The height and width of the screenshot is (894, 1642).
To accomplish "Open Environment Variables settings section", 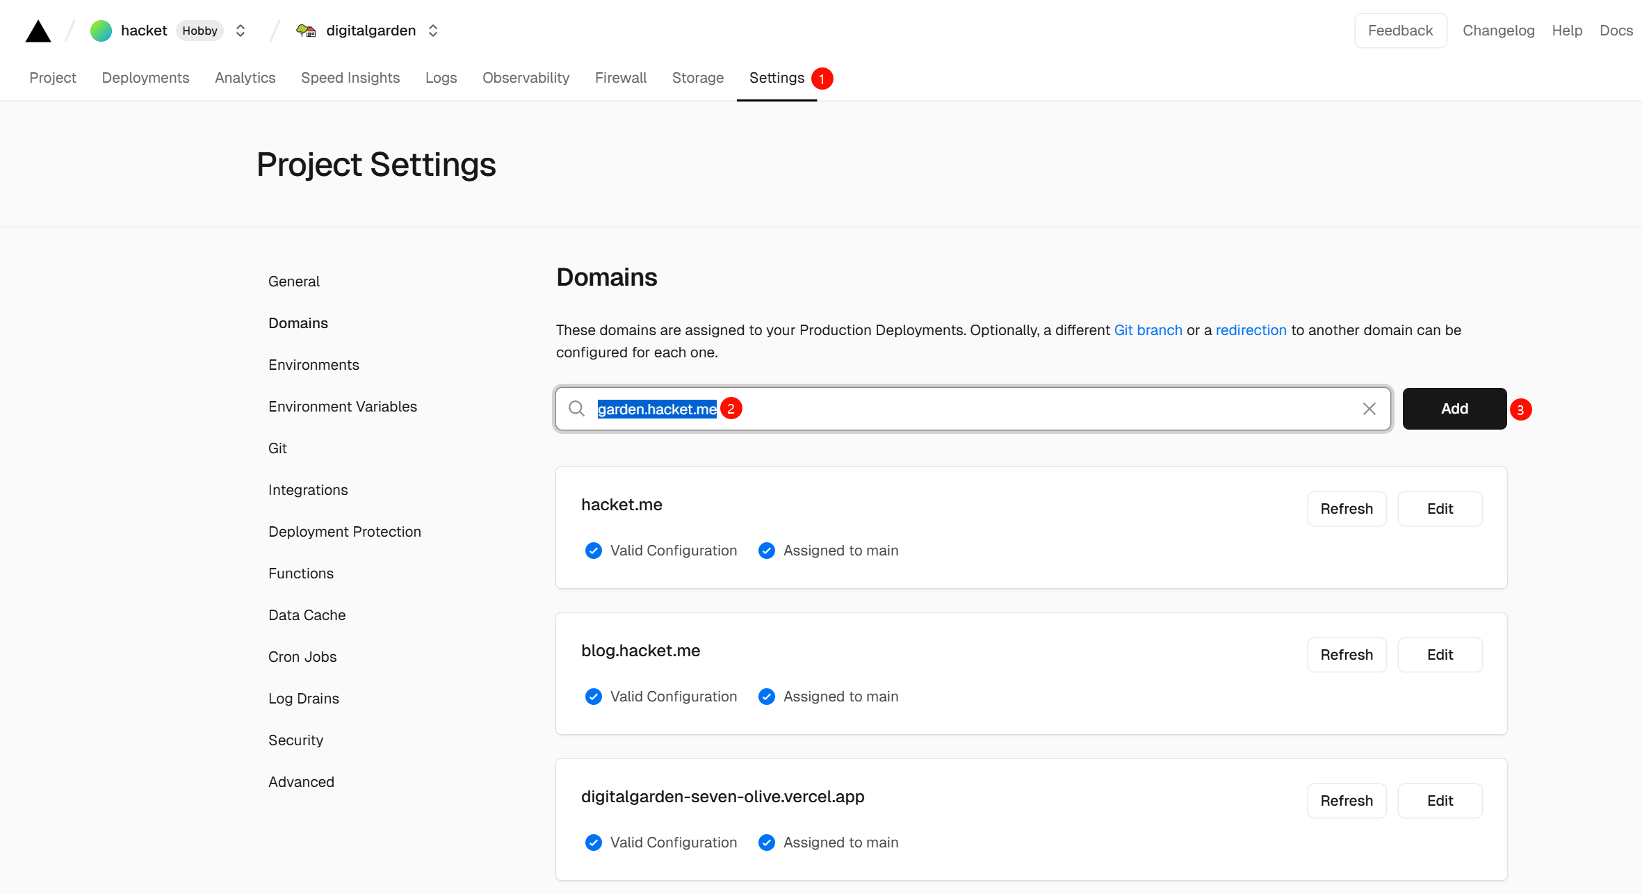I will (342, 407).
